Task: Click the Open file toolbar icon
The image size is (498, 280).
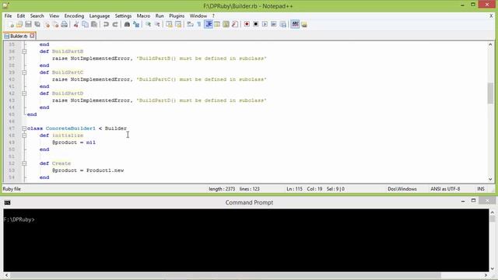Action: pos(19,24)
